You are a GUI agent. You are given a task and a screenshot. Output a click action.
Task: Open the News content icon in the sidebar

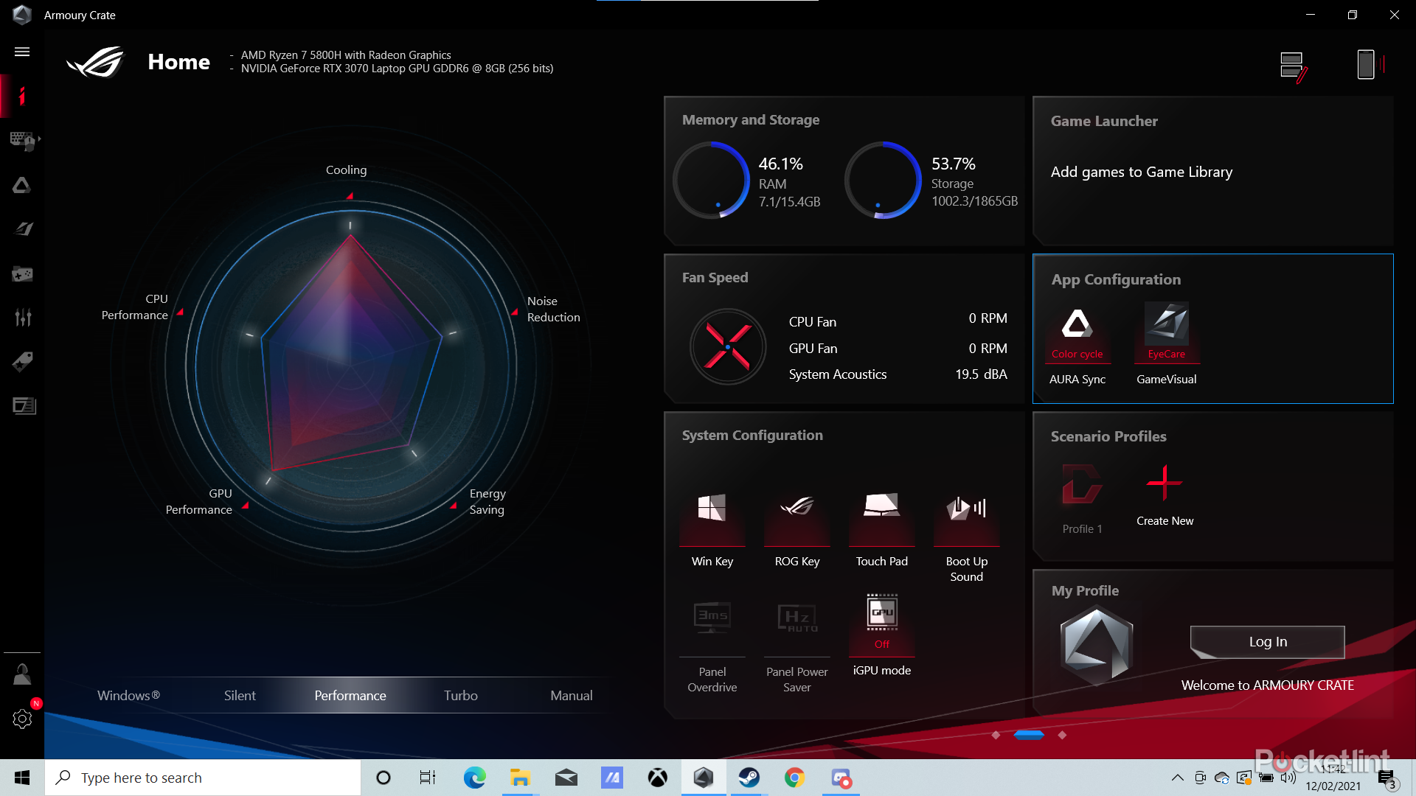tap(22, 406)
